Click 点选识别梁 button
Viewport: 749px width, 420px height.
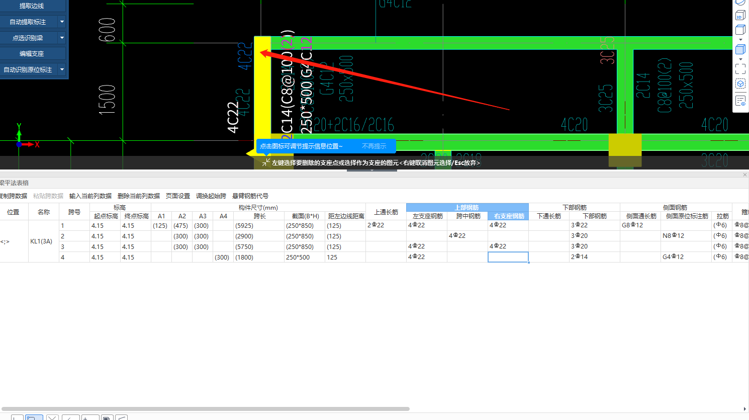pyautogui.click(x=28, y=38)
